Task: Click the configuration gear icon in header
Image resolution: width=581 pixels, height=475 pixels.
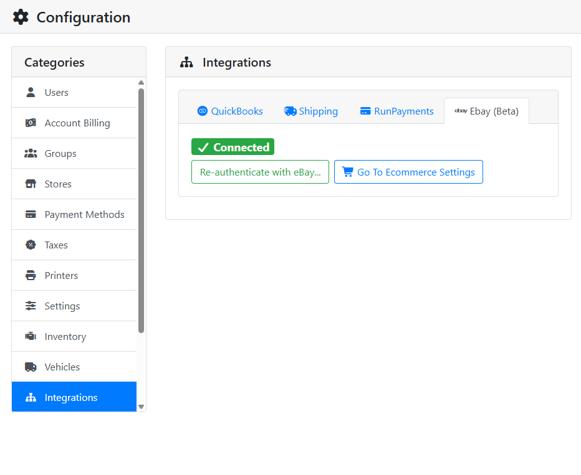Action: tap(21, 17)
